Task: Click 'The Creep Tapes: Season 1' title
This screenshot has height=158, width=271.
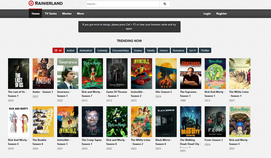Action: point(92,142)
